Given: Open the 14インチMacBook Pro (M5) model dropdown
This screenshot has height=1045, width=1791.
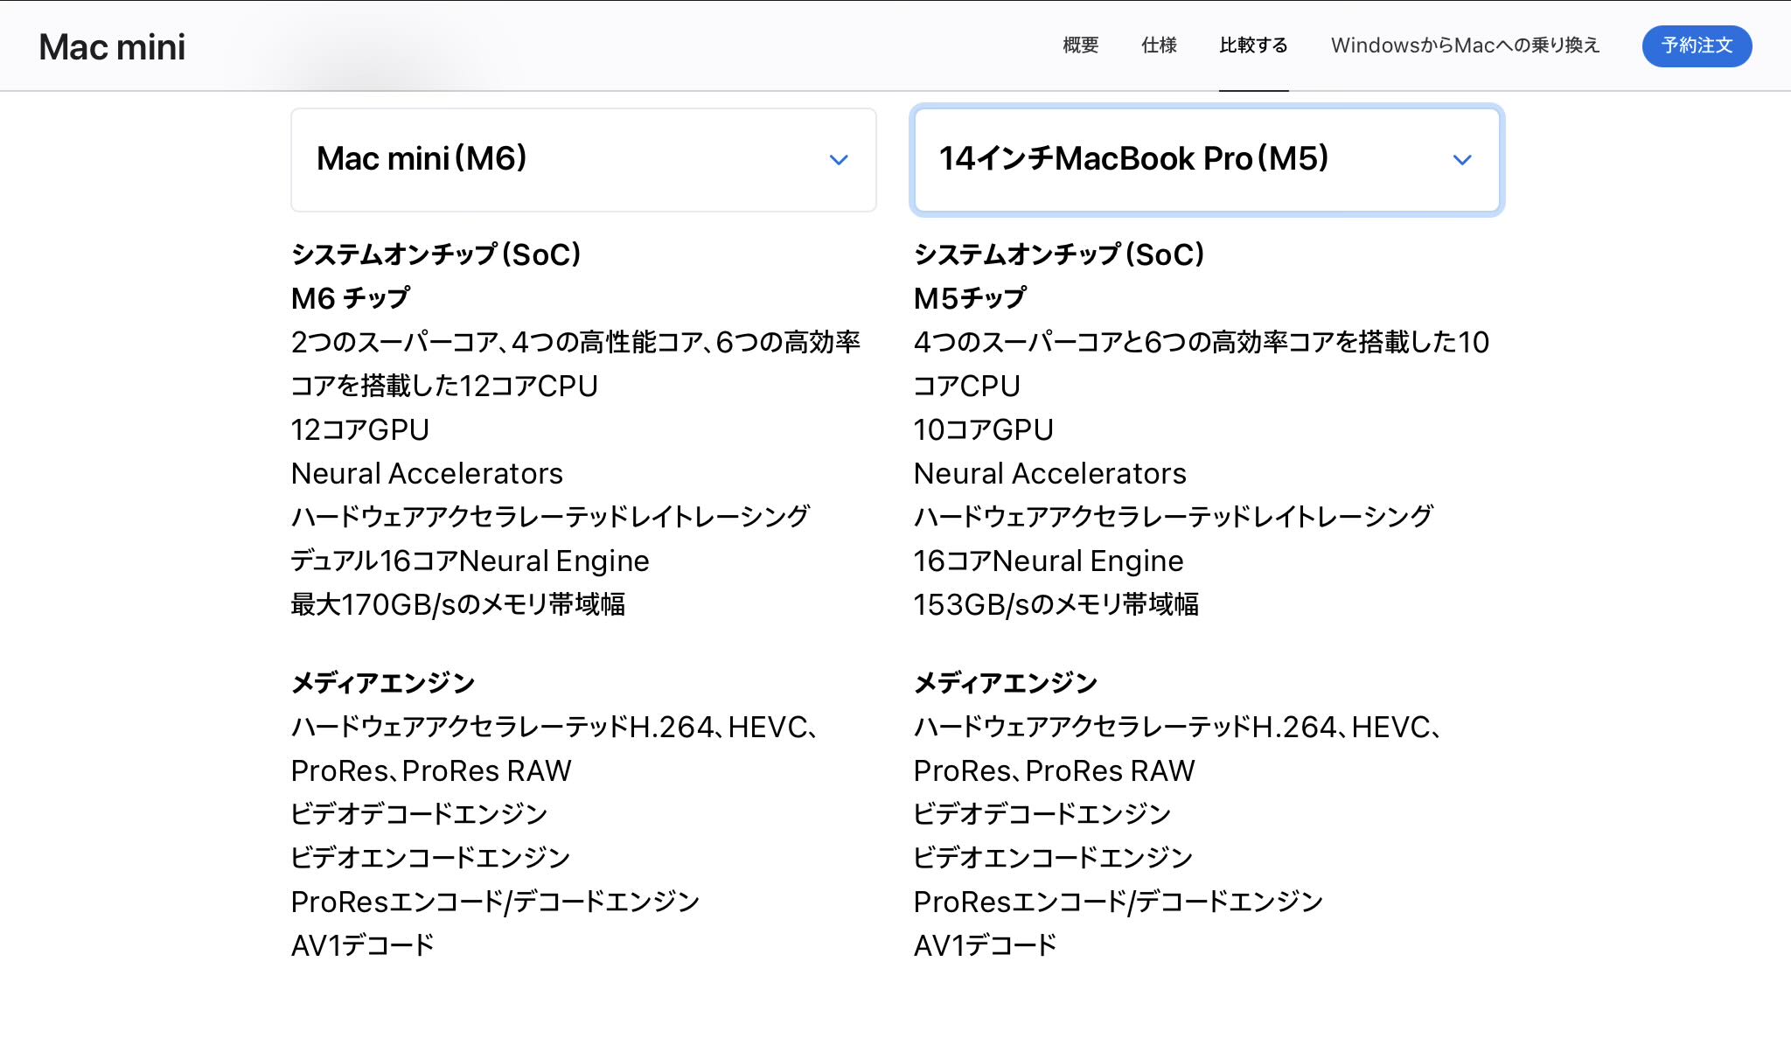Looking at the screenshot, I should coord(1207,160).
